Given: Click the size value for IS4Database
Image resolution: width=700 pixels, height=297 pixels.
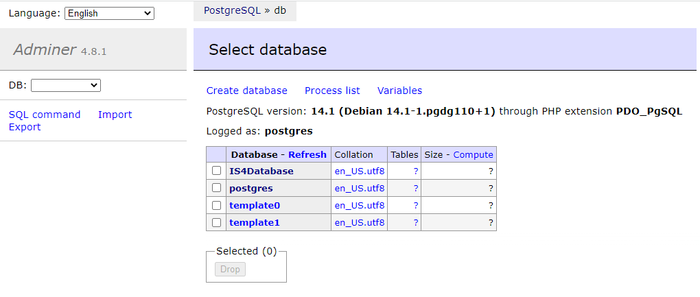Looking at the screenshot, I should [491, 171].
